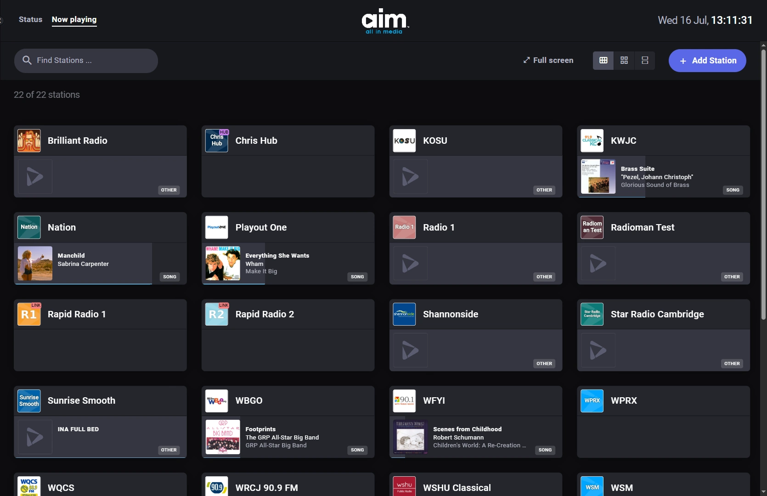
Task: Click the Add Station button
Action: (707, 61)
